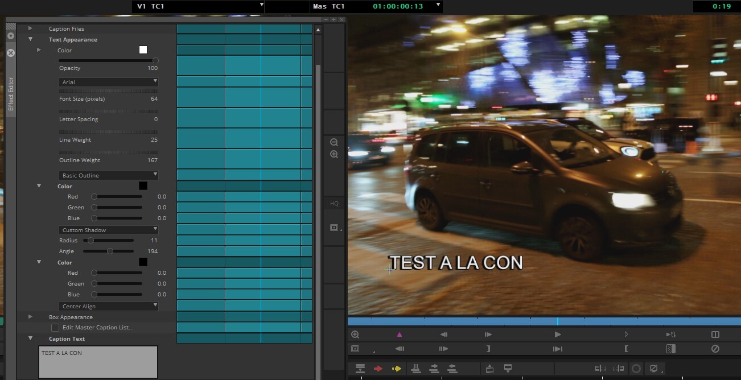The image size is (741, 380).
Task: Click the Effect Editor vertical tab label
Action: click(x=11, y=94)
